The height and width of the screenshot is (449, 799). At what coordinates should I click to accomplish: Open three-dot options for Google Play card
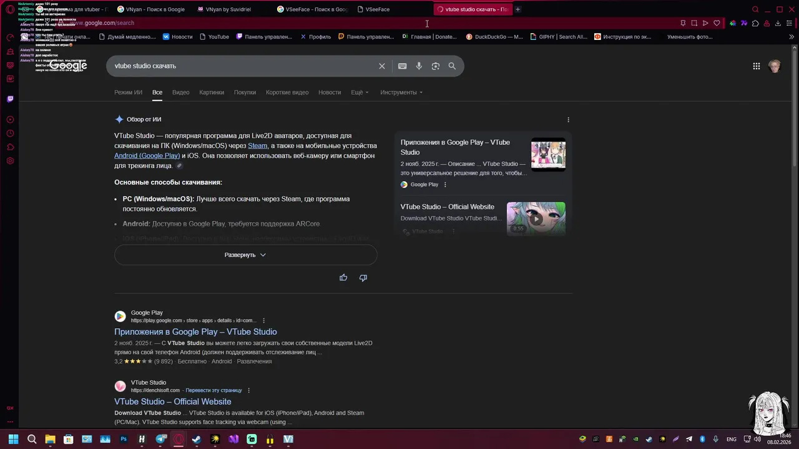click(445, 185)
